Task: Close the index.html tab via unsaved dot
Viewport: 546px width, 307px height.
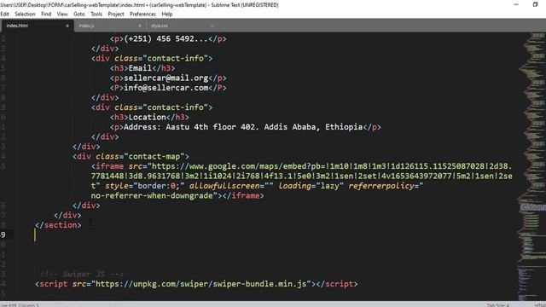Action: tap(67, 26)
